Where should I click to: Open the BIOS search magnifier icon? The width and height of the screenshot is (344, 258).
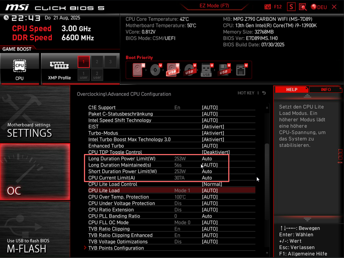click(x=303, y=7)
